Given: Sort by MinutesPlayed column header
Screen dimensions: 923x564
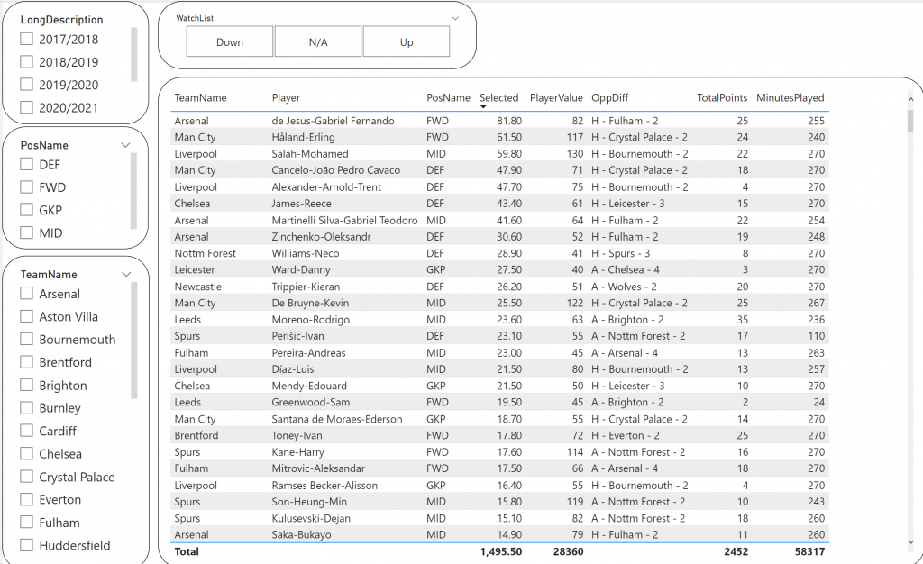Looking at the screenshot, I should 790,97.
